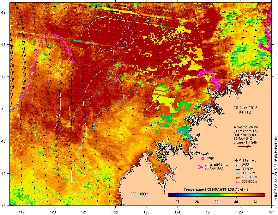Image resolution: width=278 pixels, height=215 pixels.
Task: Click the dark red end of color bar
Action: 264,195
